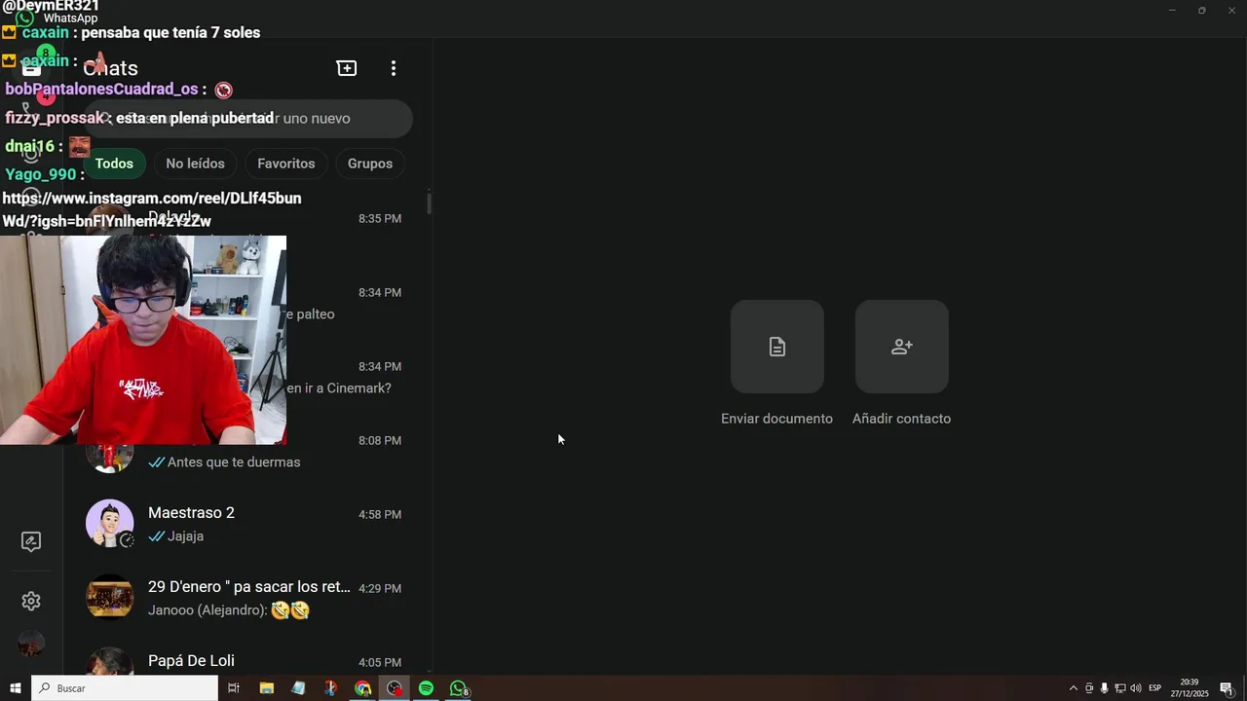1247x701 pixels.
Task: Open profile picture at sidebar bottom
Action: [31, 644]
